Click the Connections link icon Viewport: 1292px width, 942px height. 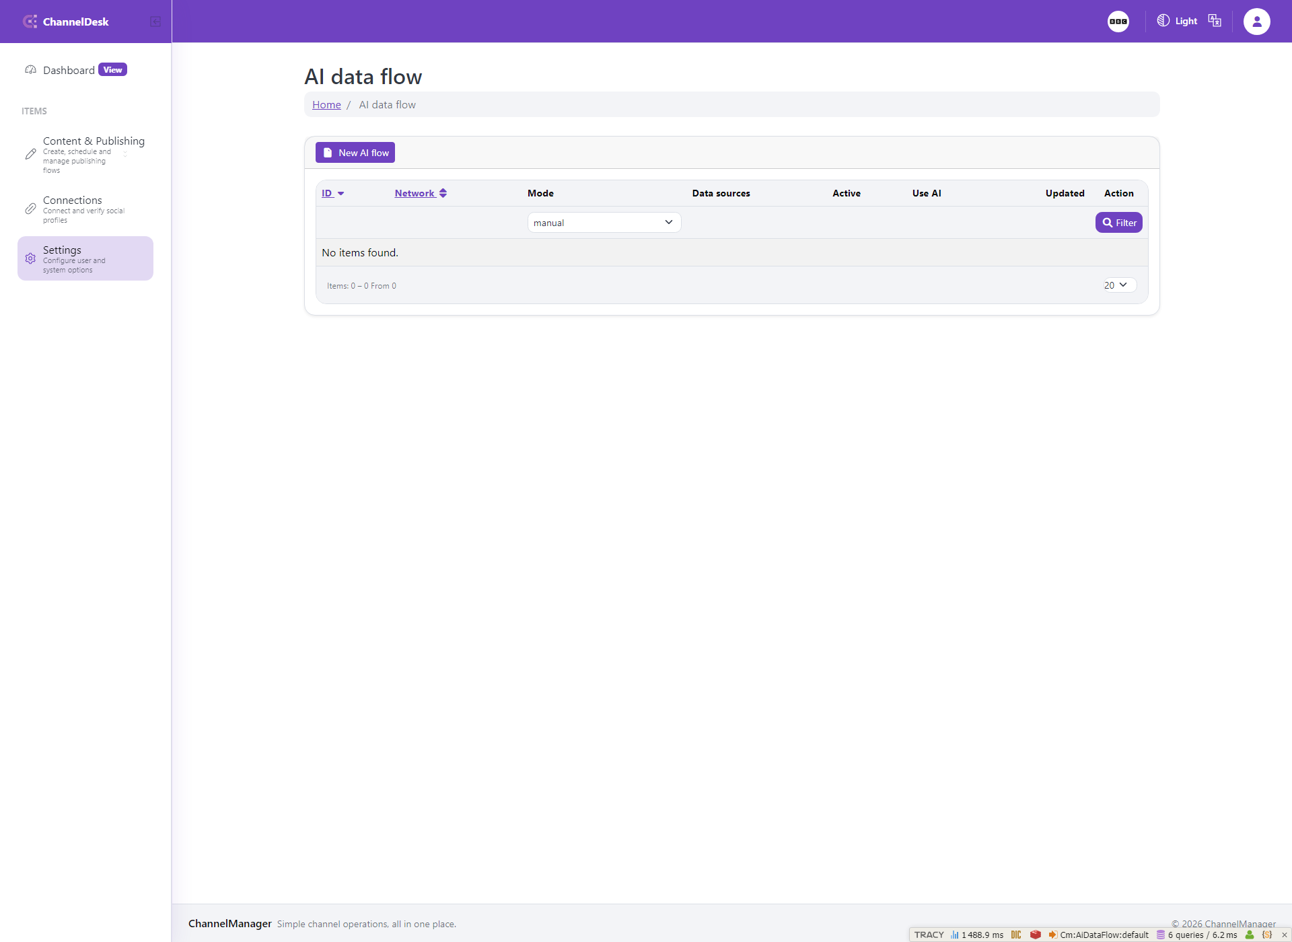point(30,209)
